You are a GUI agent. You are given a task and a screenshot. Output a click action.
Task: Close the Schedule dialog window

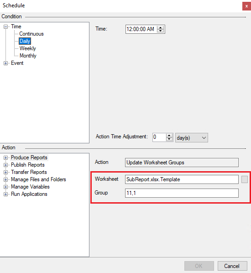pos(246,6)
